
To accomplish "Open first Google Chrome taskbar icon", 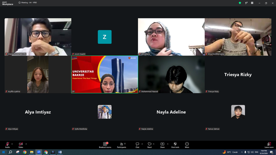I will pos(25,152).
